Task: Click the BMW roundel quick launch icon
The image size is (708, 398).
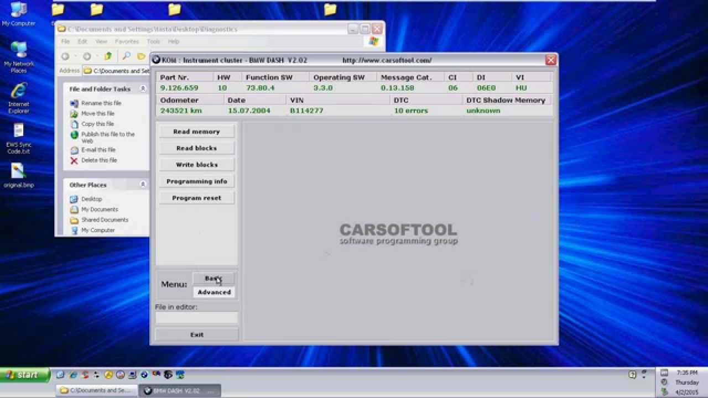Action: pyautogui.click(x=144, y=375)
